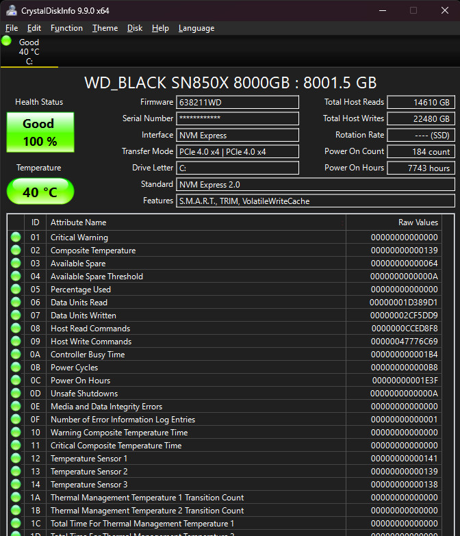Click the Total Host Writes value 22480 GB
This screenshot has height=536, width=460.
[x=421, y=118]
